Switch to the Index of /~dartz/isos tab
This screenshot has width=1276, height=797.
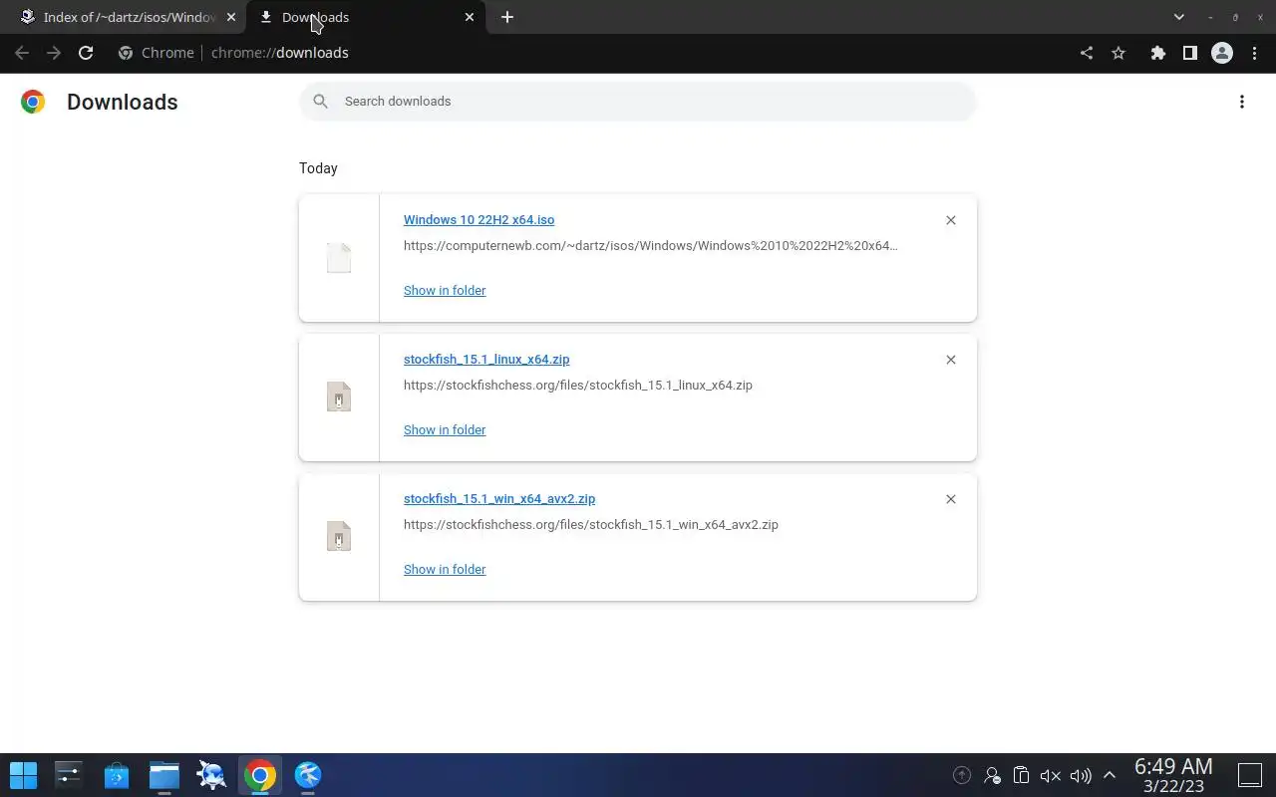coord(125,17)
